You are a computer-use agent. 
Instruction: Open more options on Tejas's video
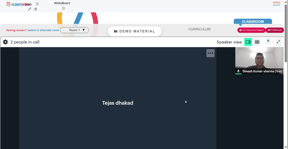210,53
